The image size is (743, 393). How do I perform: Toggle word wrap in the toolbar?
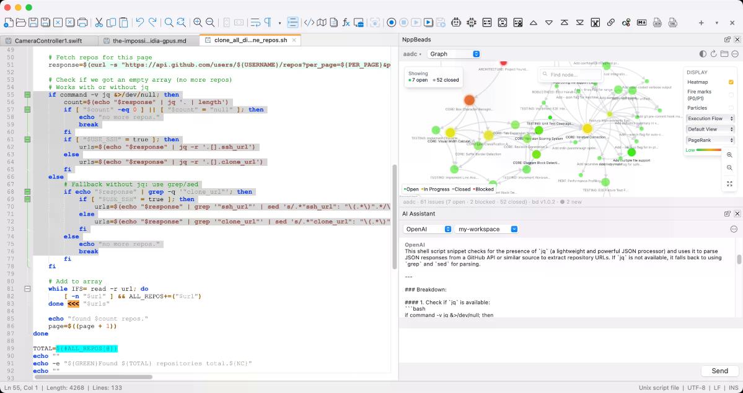[255, 22]
